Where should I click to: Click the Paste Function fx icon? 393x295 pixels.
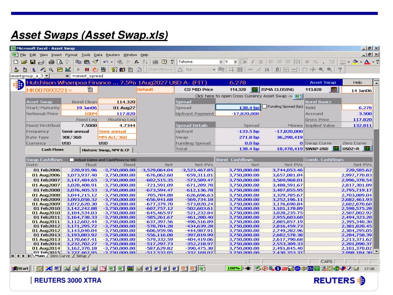pos(137,62)
